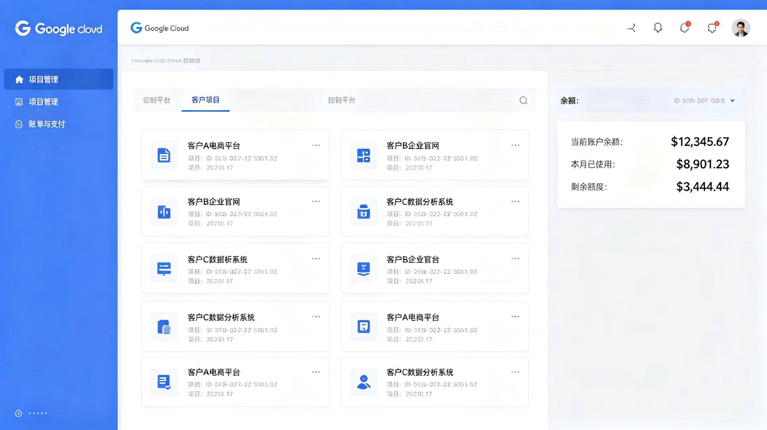767x430 pixels.
Task: Open more options menu on 客户B企业官台 card
Action: coord(515,259)
